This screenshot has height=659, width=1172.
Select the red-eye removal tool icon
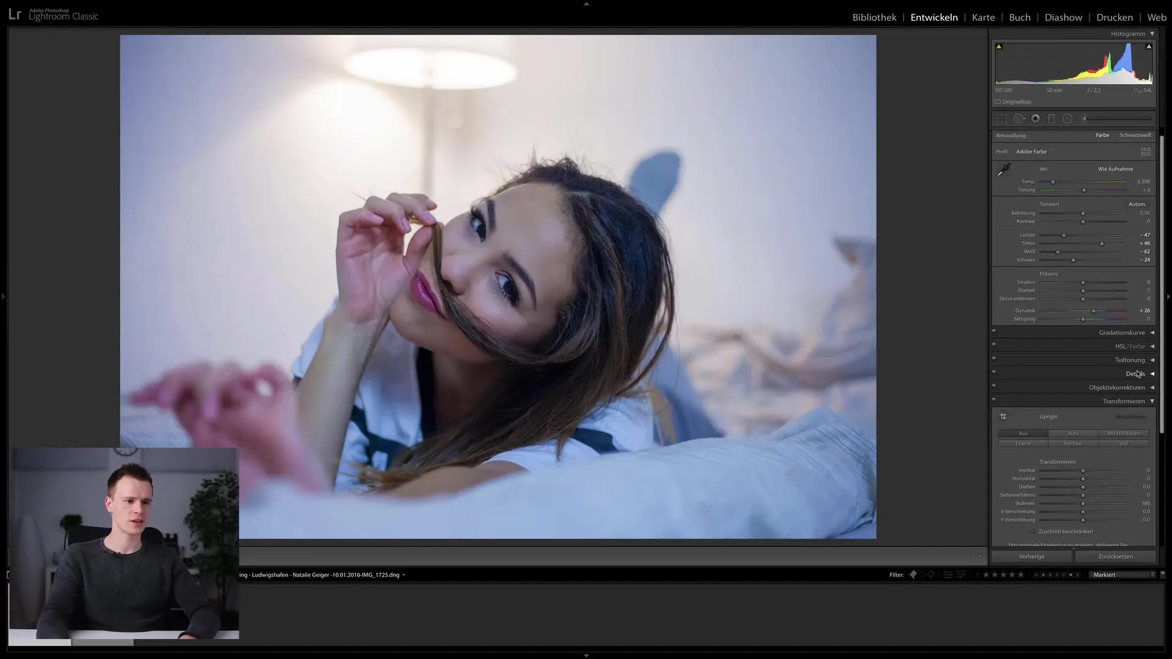tap(1068, 118)
